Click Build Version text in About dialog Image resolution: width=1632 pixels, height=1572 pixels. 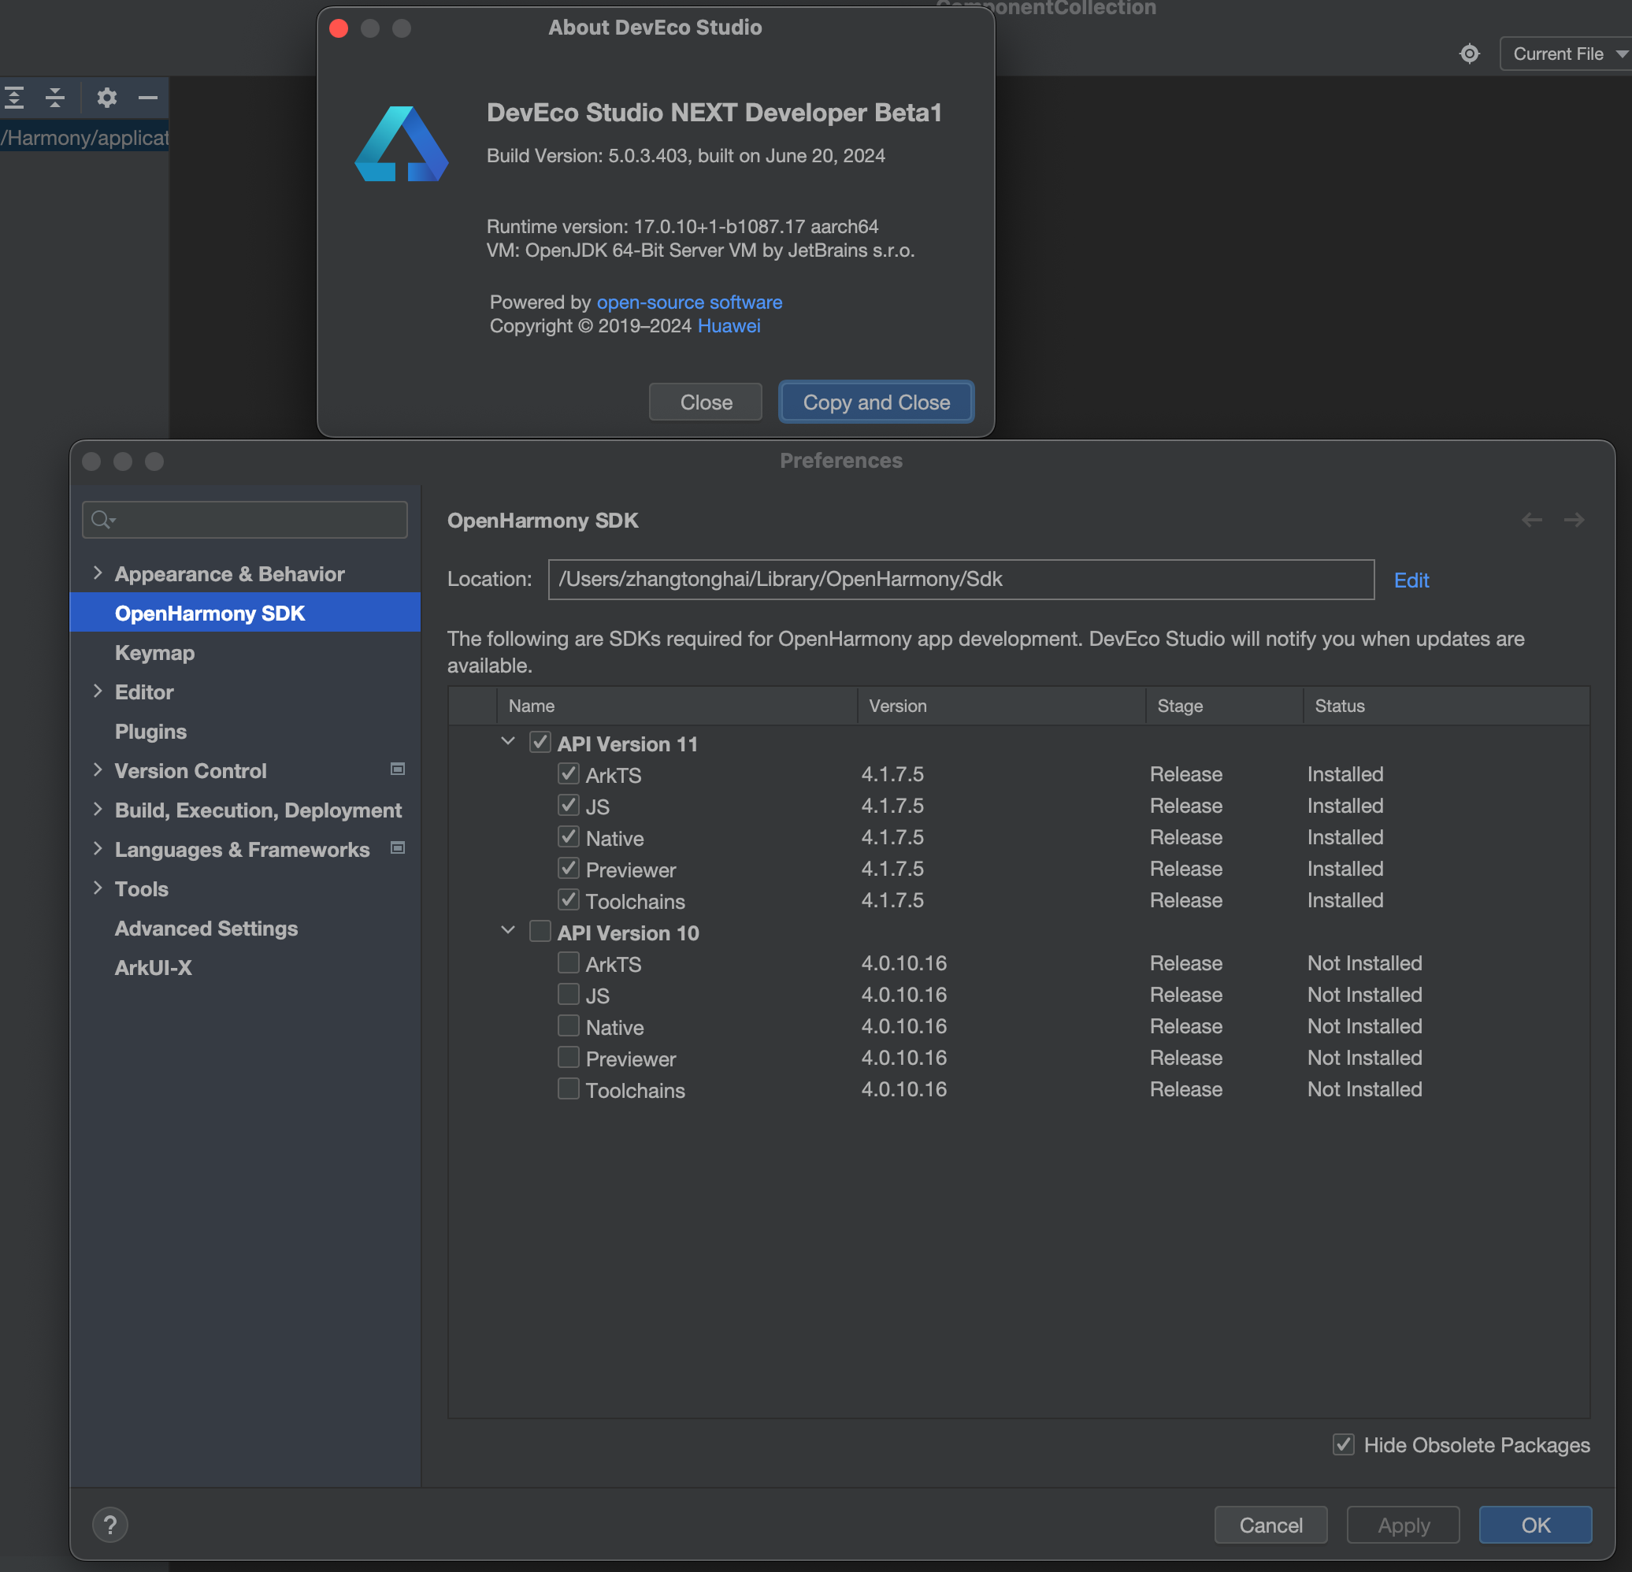tap(685, 156)
